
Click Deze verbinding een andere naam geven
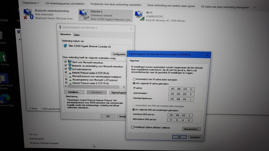(x=171, y=6)
